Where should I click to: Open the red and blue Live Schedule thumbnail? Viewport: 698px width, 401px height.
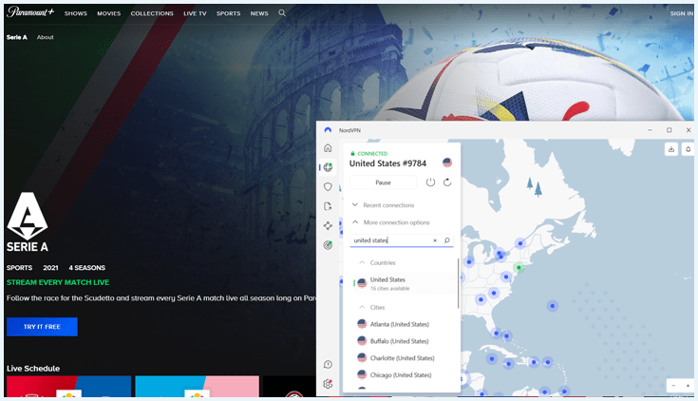(x=68, y=386)
